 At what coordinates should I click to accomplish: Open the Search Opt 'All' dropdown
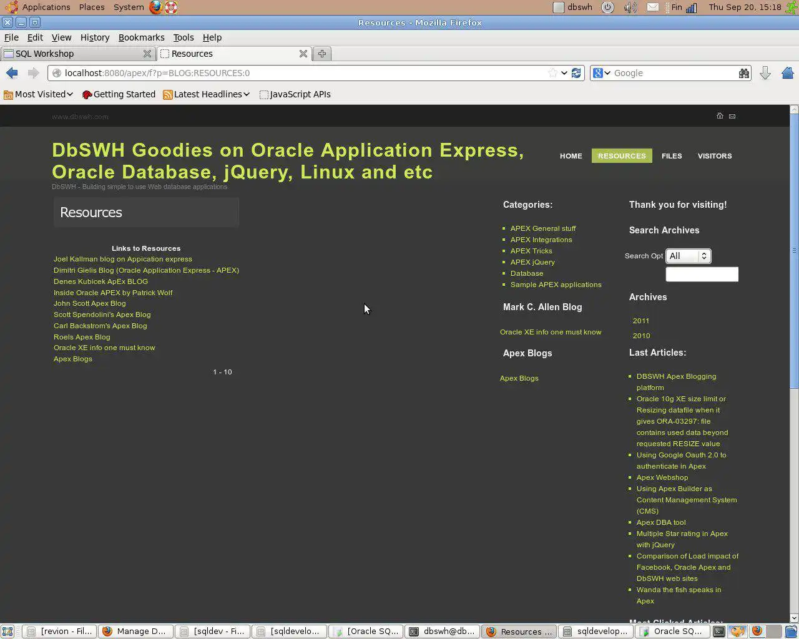pos(688,256)
